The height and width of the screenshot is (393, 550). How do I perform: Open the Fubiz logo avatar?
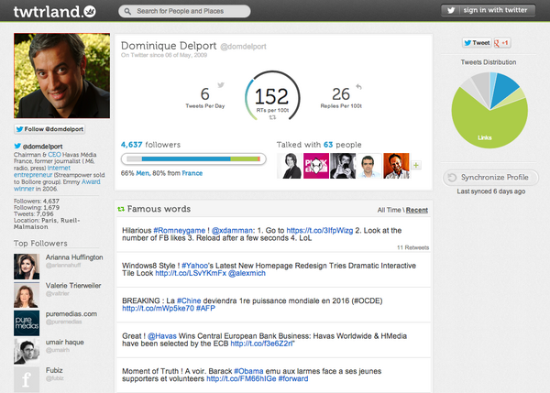[x=27, y=379]
